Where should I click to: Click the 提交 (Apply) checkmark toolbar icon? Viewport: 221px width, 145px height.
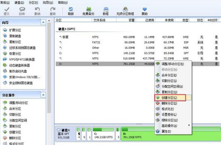[7, 10]
